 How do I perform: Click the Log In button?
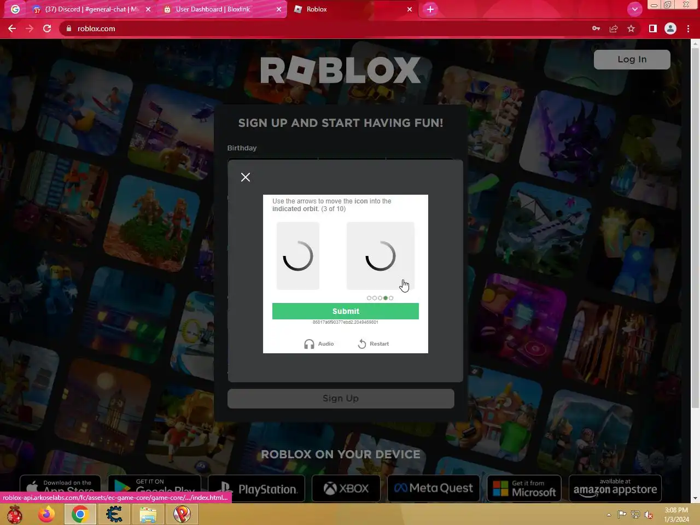click(x=632, y=59)
